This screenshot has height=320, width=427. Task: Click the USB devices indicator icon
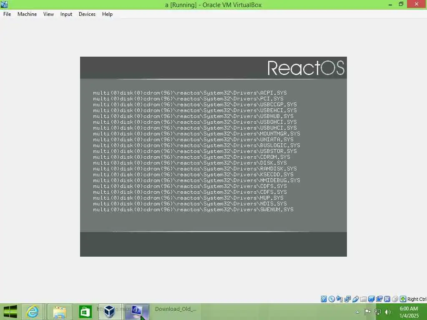[x=355, y=299]
